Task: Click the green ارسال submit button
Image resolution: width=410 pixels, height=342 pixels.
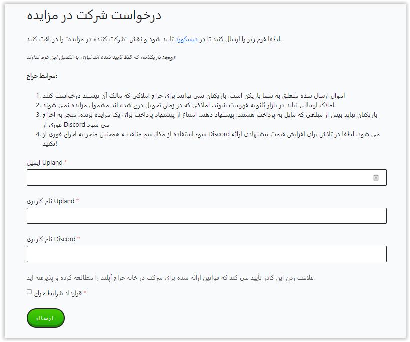Action: pos(46,318)
